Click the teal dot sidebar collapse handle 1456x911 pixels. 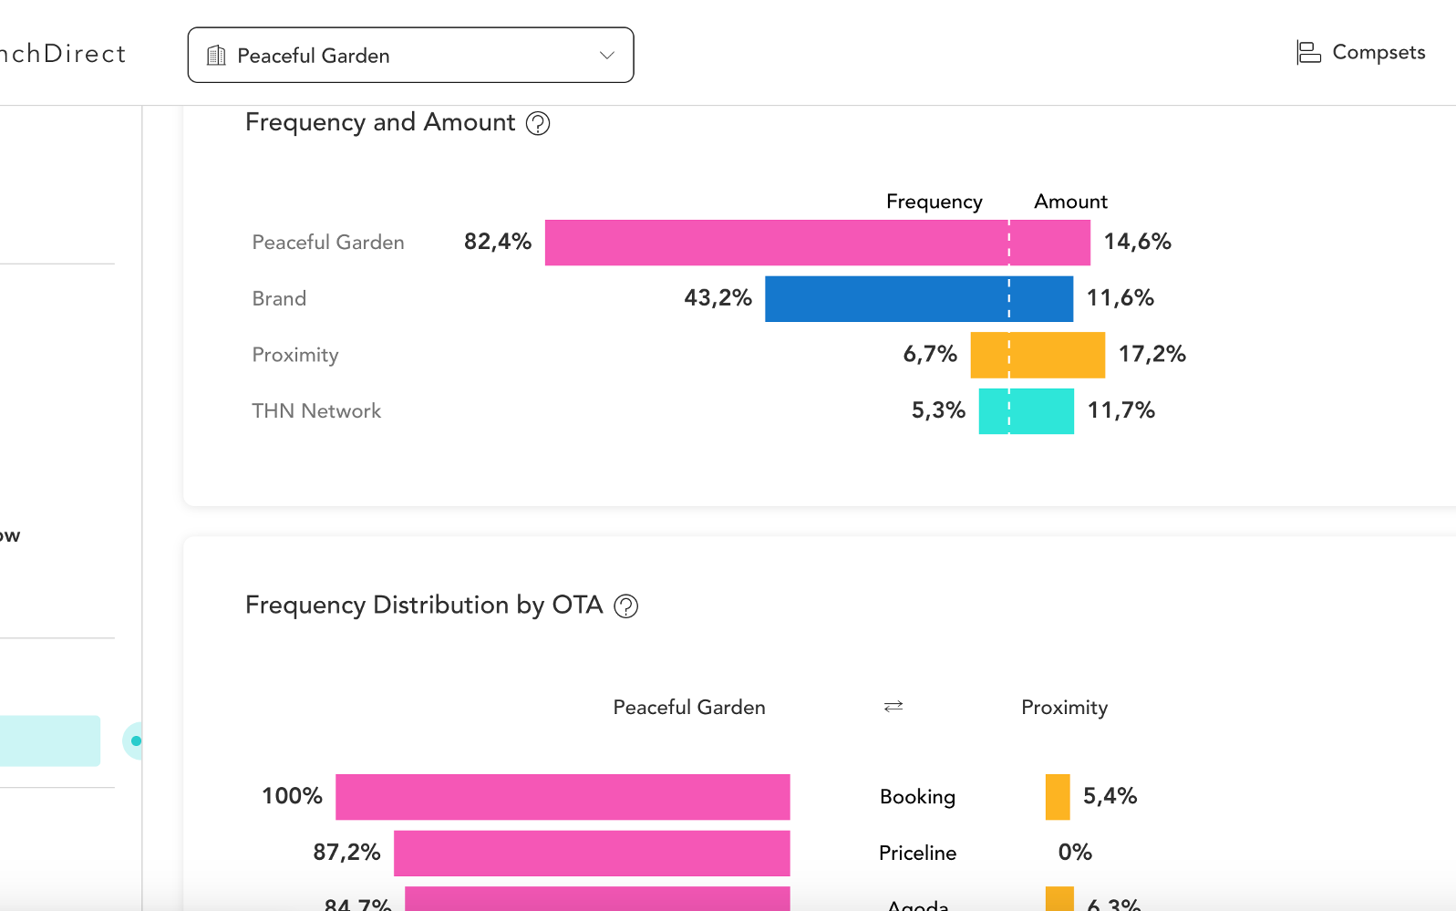[136, 740]
